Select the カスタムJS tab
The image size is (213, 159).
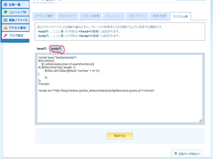pyautogui.click(x=180, y=16)
